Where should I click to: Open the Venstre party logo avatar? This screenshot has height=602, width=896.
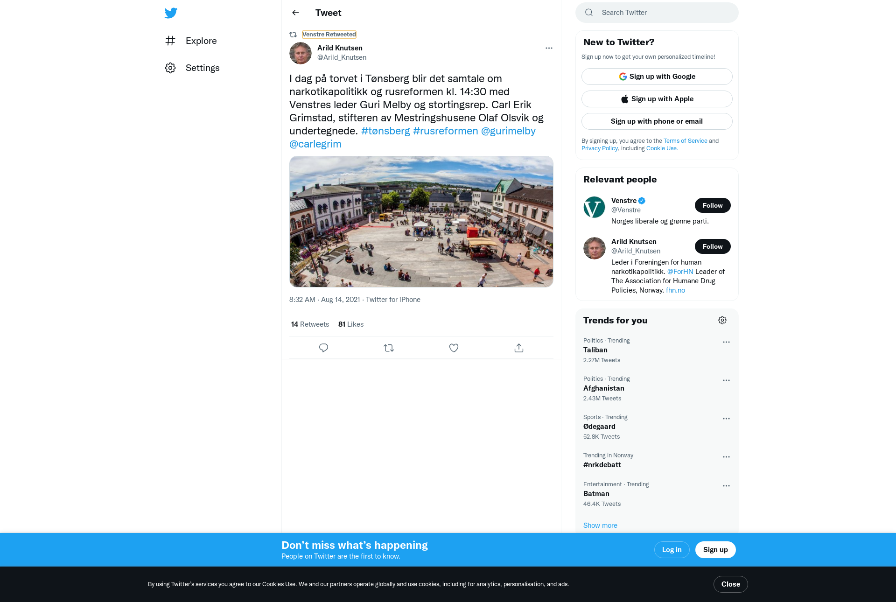point(595,207)
